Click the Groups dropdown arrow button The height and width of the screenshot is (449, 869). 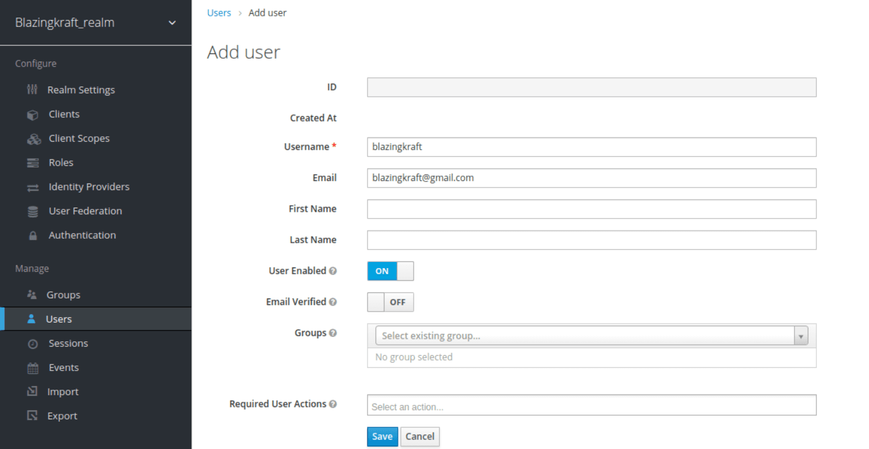(801, 336)
